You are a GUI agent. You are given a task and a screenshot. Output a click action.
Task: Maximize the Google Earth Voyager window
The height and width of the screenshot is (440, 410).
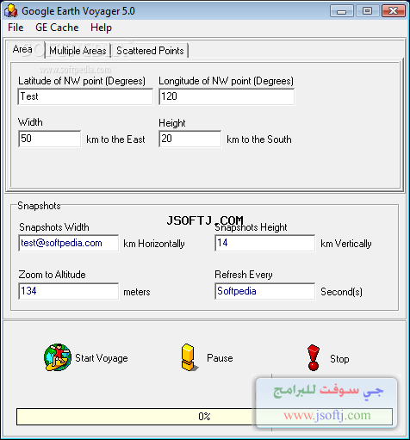coord(367,11)
